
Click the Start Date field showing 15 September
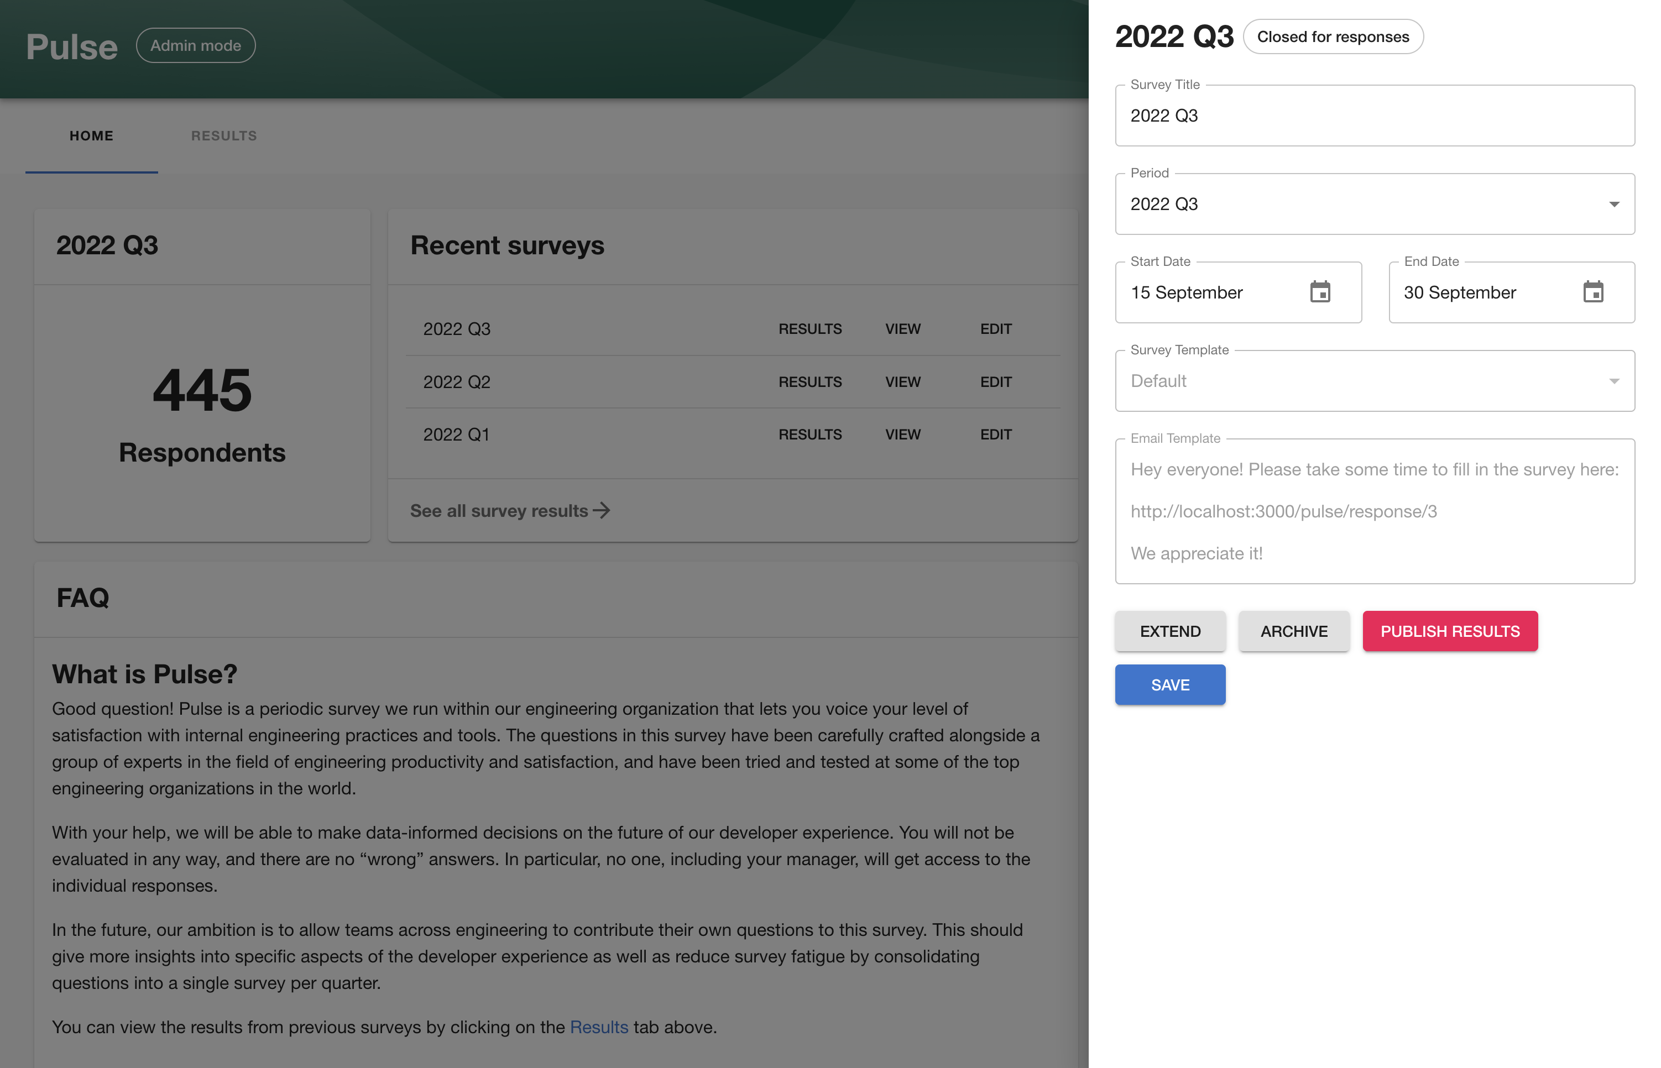coord(1238,292)
